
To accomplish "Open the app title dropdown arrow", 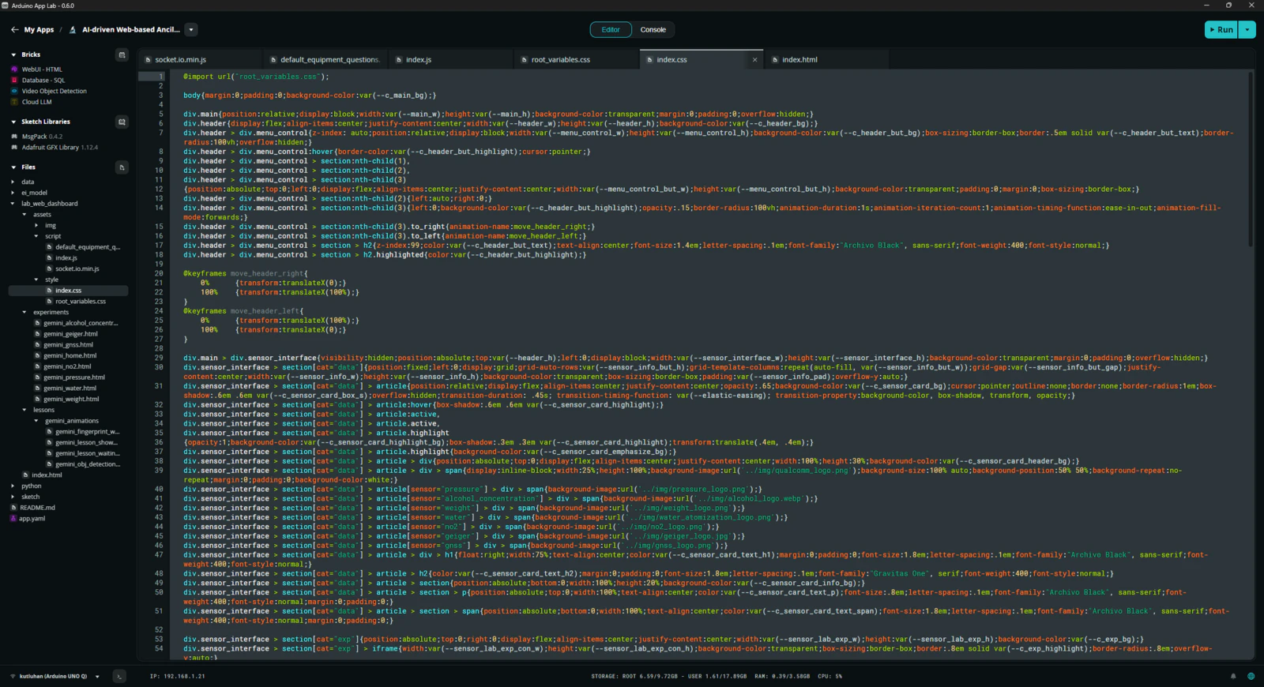I will point(191,30).
